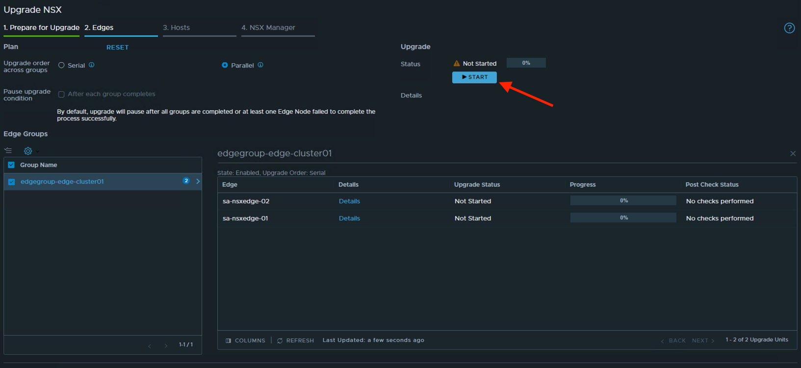Open Details link for sa-nsxedge-01
801x368 pixels.
click(349, 219)
